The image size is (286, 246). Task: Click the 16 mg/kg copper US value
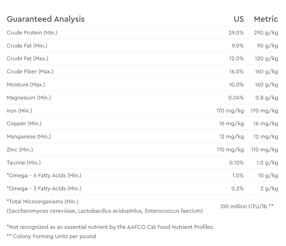pyautogui.click(x=231, y=124)
